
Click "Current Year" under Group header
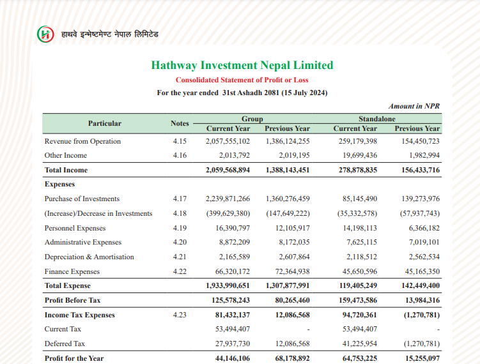click(x=228, y=128)
